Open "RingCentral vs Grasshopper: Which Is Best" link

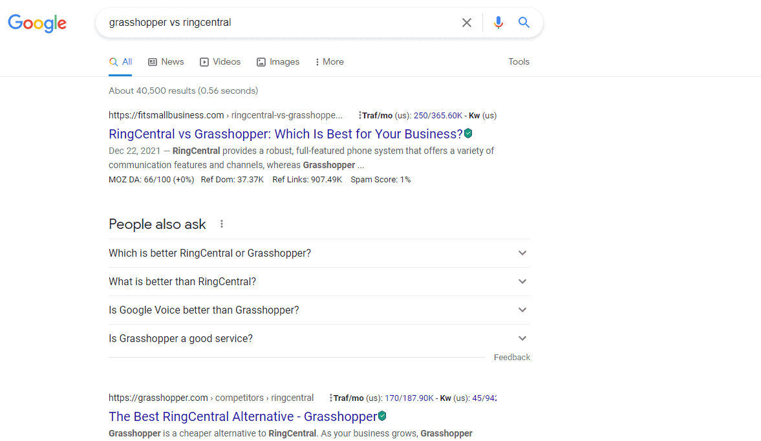(x=285, y=134)
